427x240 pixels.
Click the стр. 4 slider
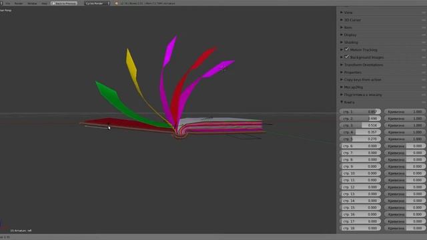pyautogui.click(x=360, y=132)
